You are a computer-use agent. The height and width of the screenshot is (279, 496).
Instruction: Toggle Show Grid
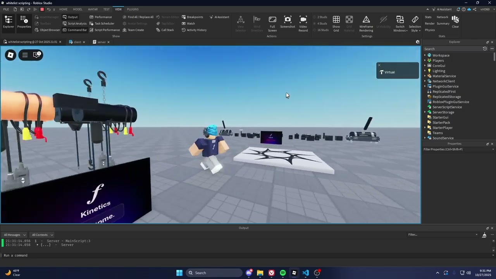(x=336, y=24)
